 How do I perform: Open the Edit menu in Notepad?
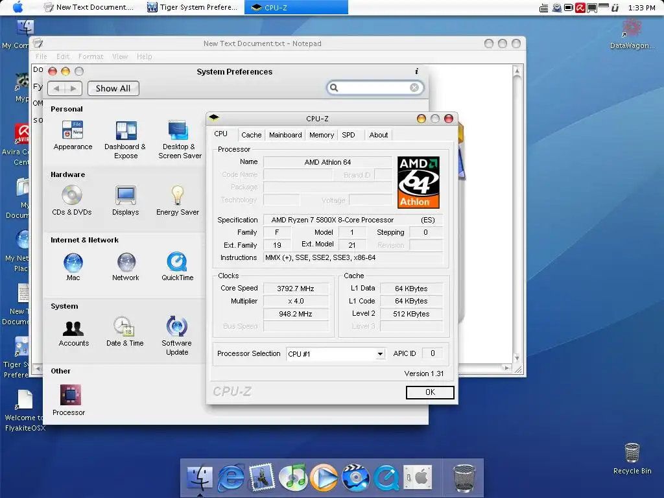pos(63,56)
